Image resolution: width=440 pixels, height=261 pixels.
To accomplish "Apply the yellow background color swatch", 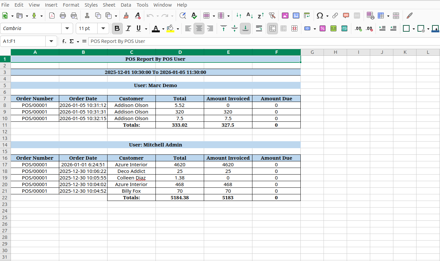I will (170, 29).
